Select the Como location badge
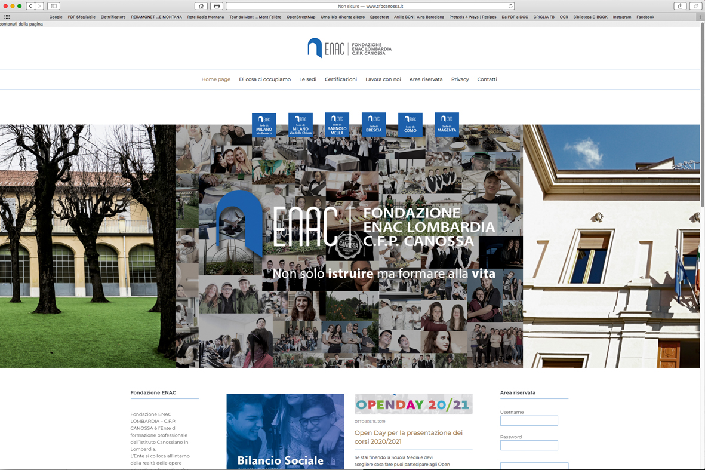This screenshot has width=705, height=470. coord(410,125)
